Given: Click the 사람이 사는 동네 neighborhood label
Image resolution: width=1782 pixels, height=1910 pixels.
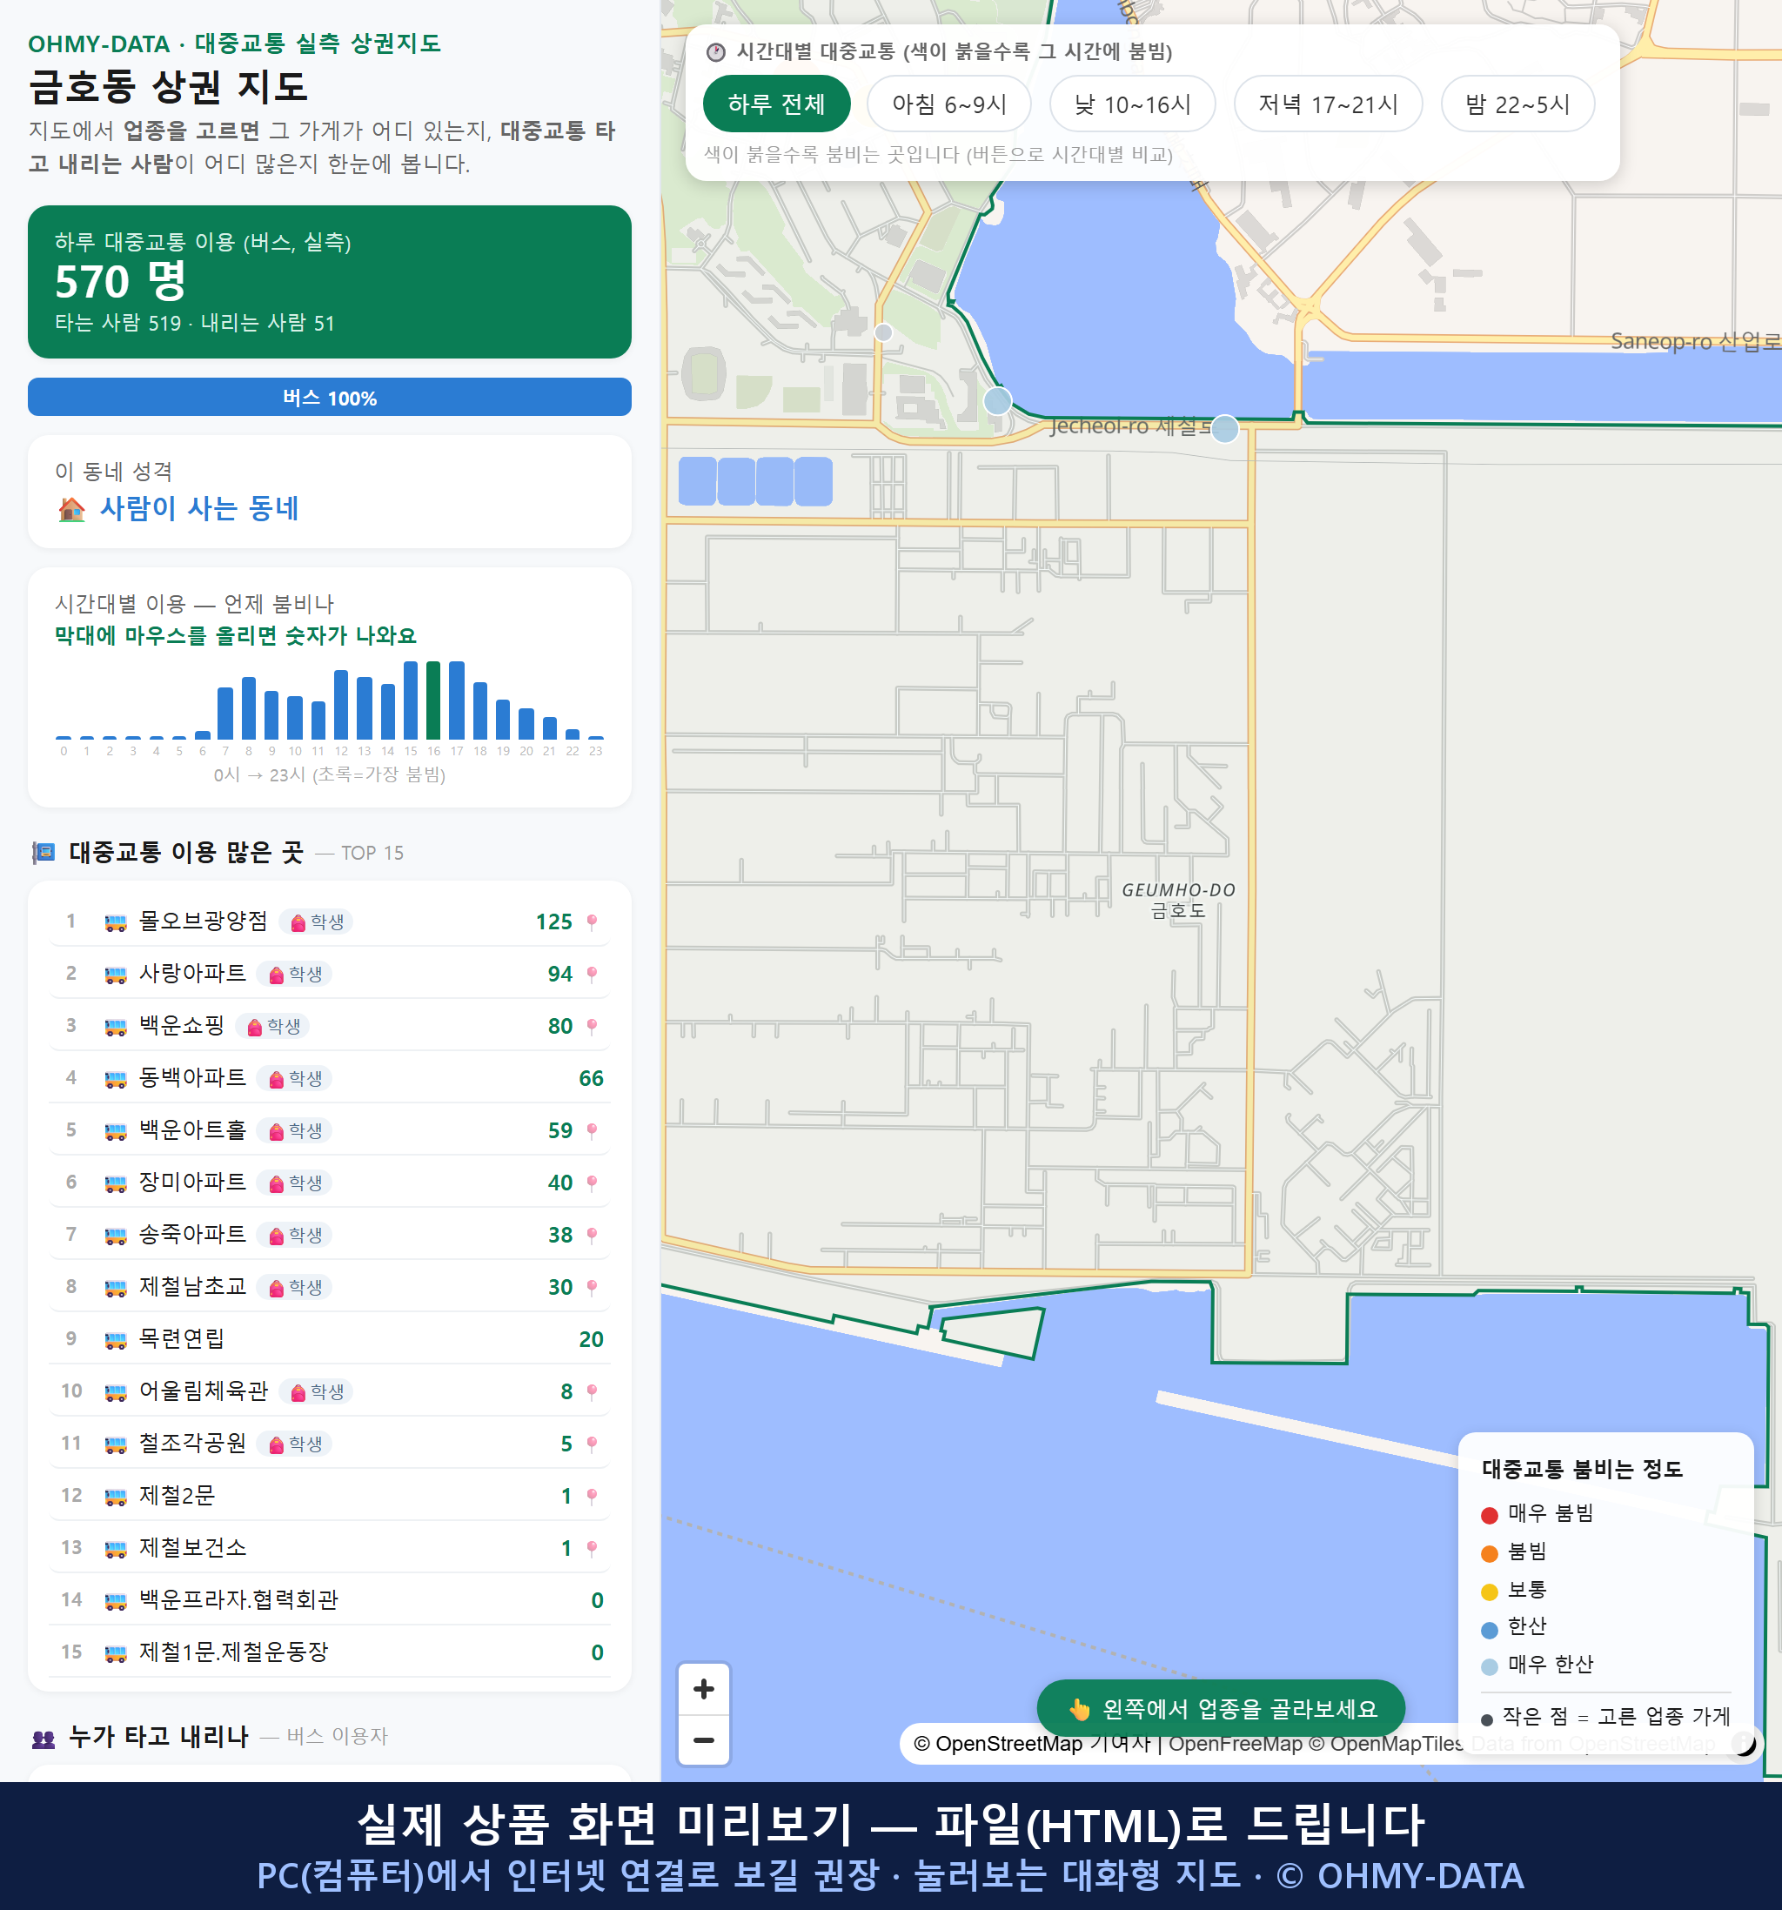Looking at the screenshot, I should [x=200, y=508].
